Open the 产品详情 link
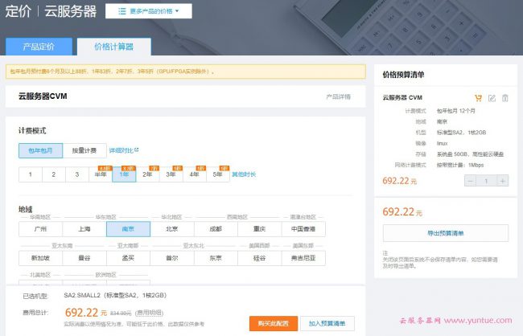The width and height of the screenshot is (523, 336). coord(338,96)
